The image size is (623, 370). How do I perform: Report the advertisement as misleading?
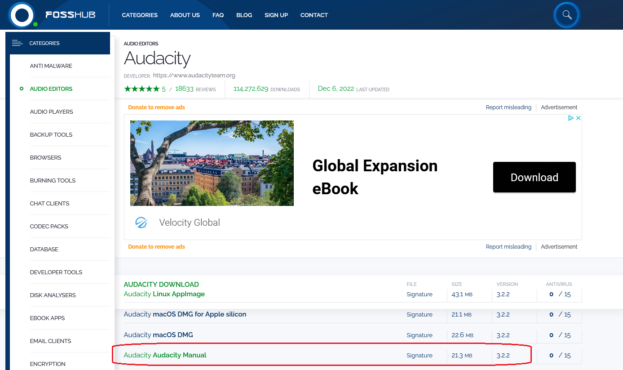(508, 107)
